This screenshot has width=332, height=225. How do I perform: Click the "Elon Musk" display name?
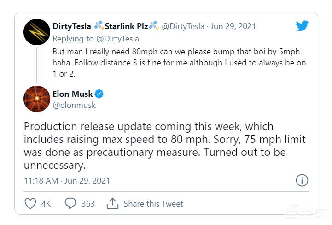73,95
